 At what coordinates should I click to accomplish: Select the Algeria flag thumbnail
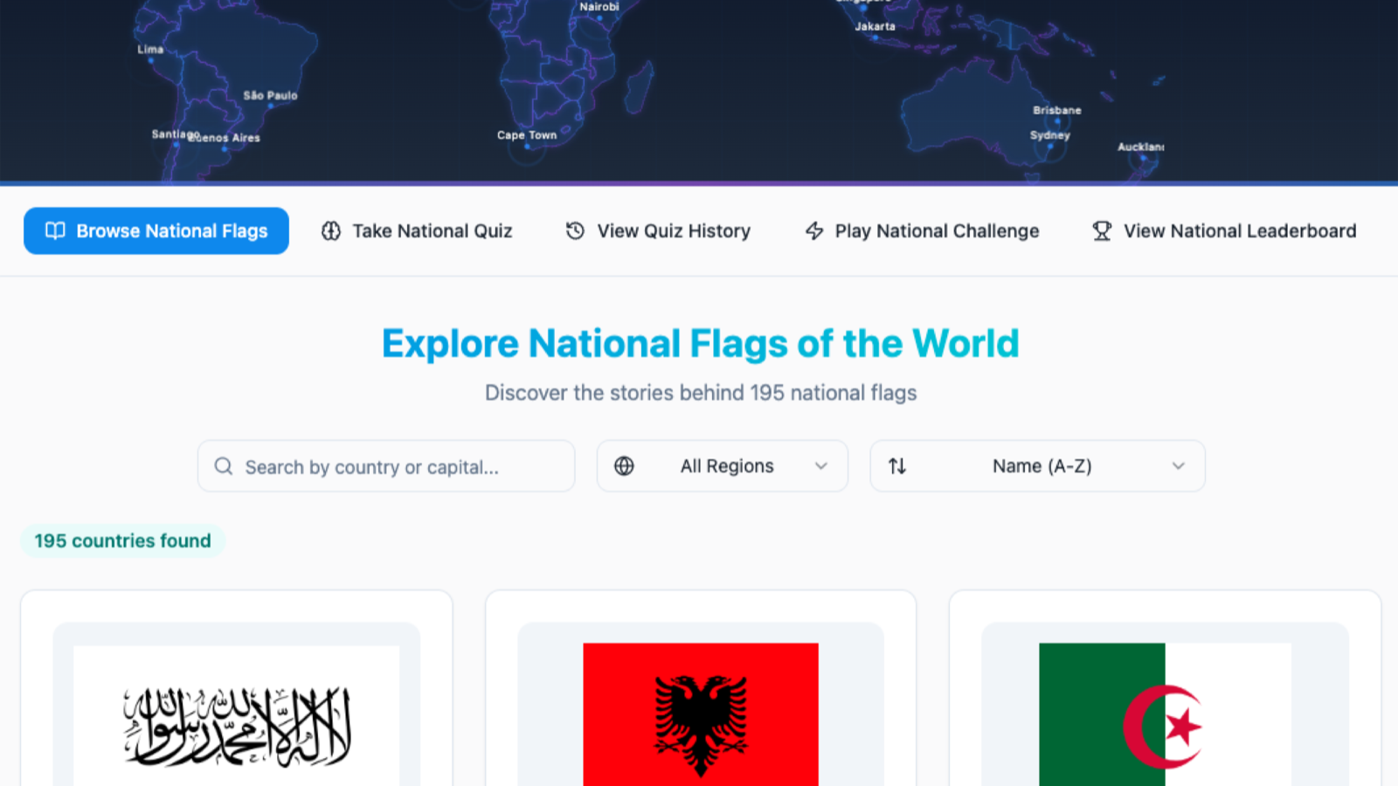tap(1166, 714)
